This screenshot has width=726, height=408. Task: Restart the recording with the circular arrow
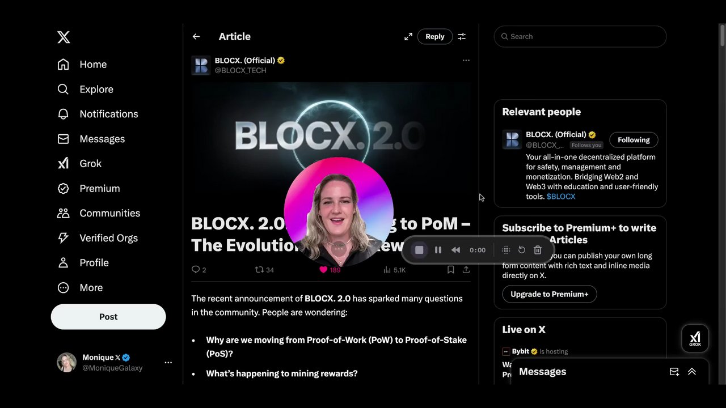[x=522, y=250]
